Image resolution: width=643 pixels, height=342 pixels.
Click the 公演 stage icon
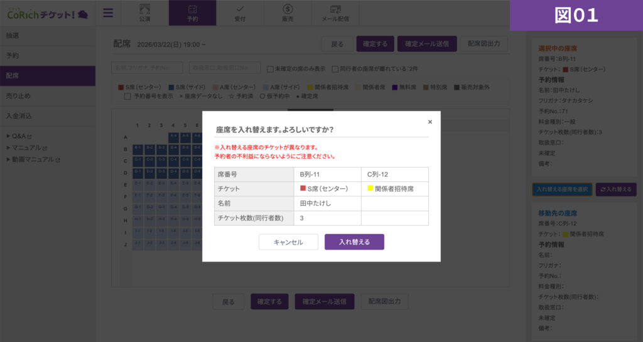(144, 9)
